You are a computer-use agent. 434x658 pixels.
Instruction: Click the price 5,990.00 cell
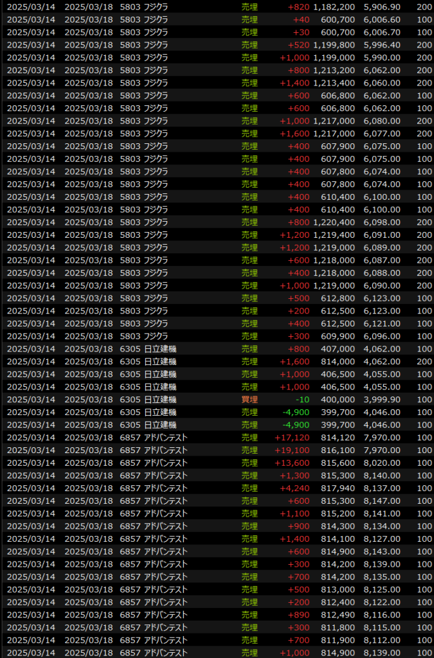[382, 57]
